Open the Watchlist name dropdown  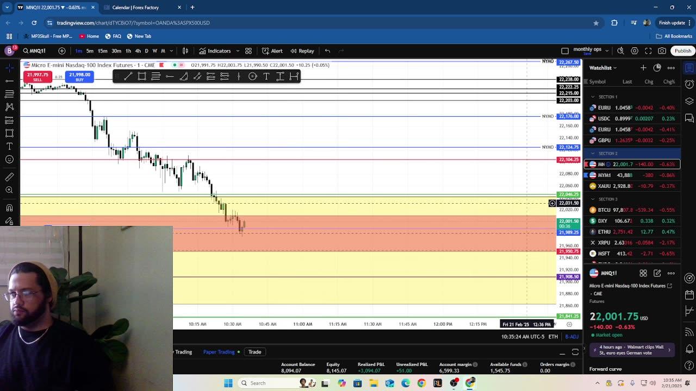point(604,68)
